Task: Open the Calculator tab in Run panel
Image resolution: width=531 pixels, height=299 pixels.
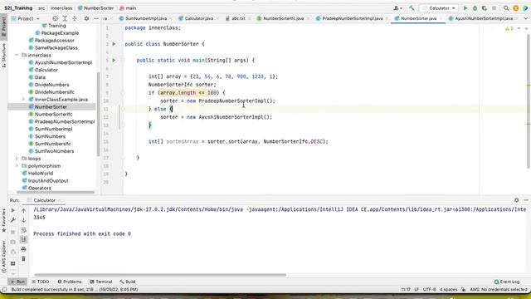Action: point(44,200)
